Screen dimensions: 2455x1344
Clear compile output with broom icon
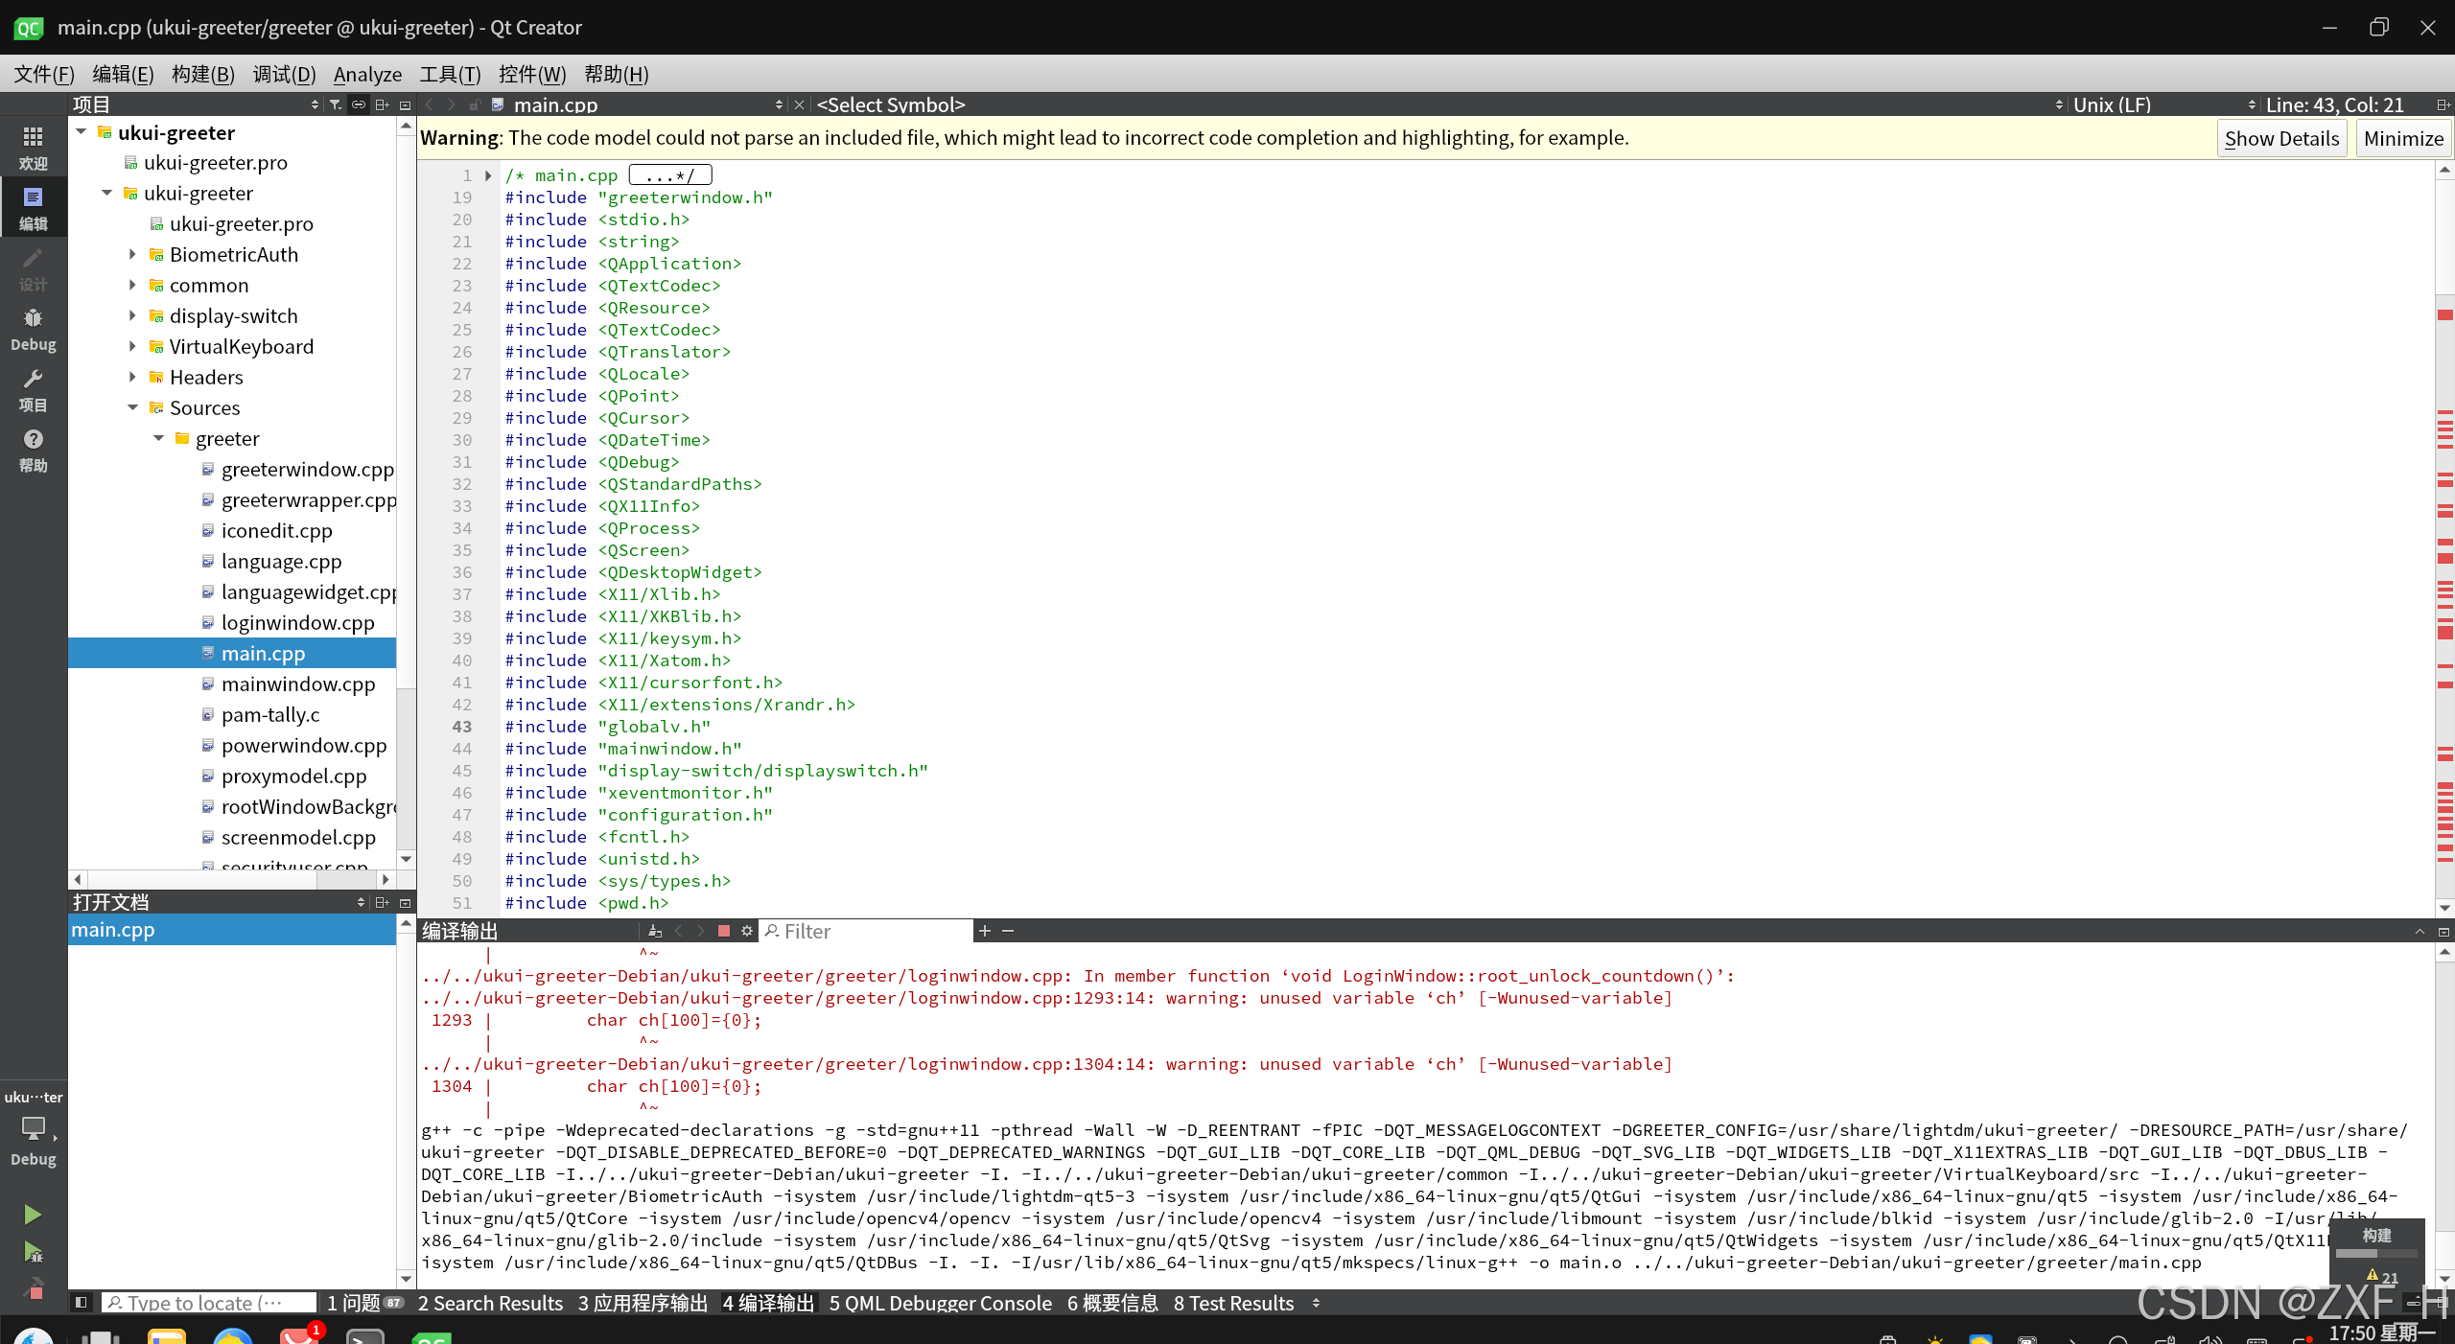coord(655,931)
